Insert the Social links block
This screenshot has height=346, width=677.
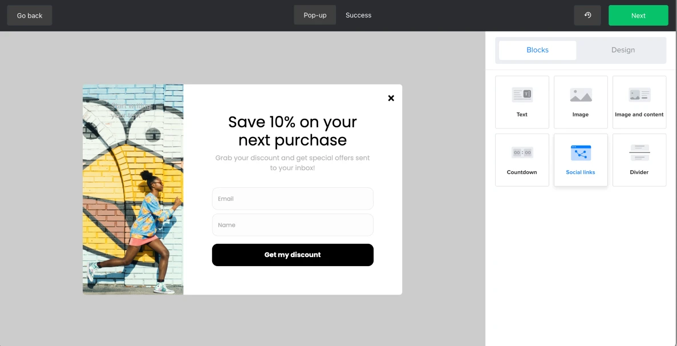pos(581,160)
